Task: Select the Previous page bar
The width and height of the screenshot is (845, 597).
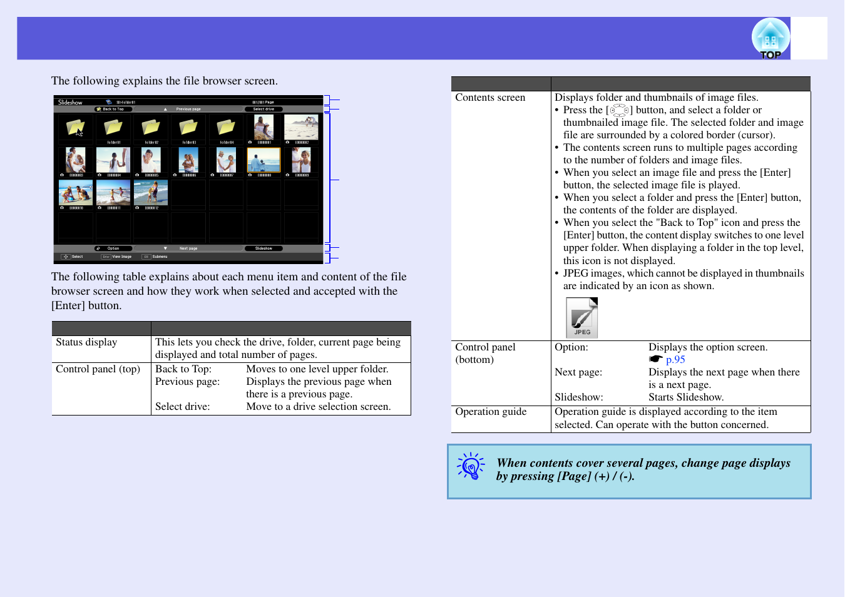Action: 188,109
